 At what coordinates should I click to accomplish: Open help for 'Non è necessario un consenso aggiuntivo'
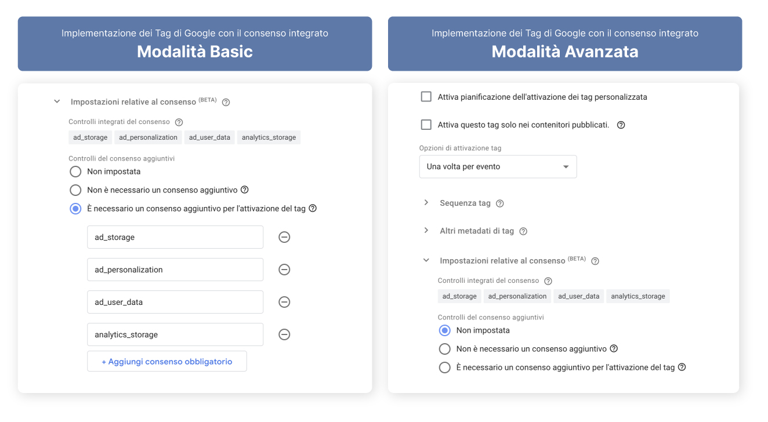coord(244,189)
